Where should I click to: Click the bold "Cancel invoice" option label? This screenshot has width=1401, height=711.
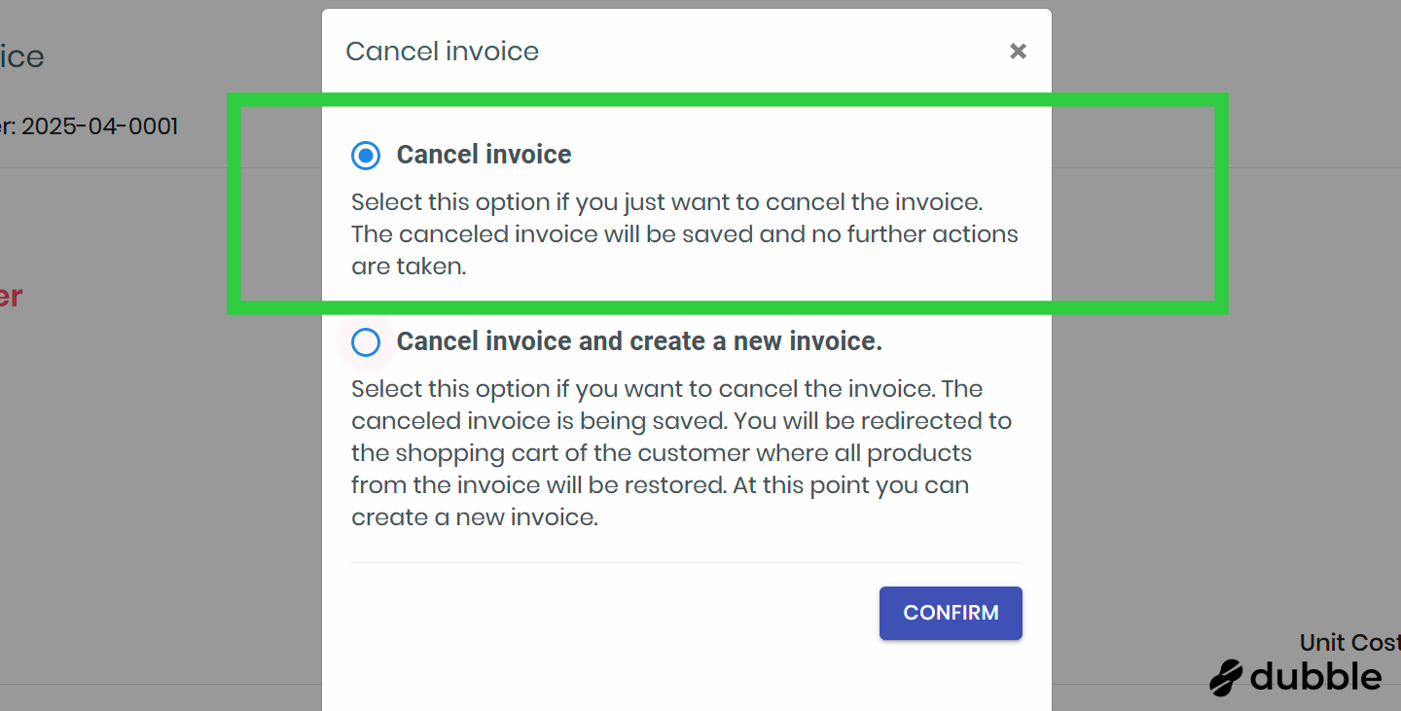pos(484,155)
